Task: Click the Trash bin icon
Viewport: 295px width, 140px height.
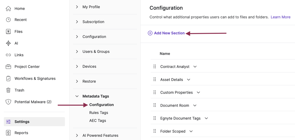Action: [8, 90]
